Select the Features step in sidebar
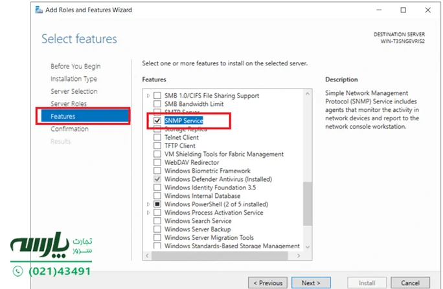This screenshot has width=443, height=289. tap(85, 116)
